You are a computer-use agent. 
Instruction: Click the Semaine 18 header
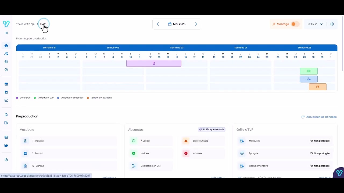point(49,48)
